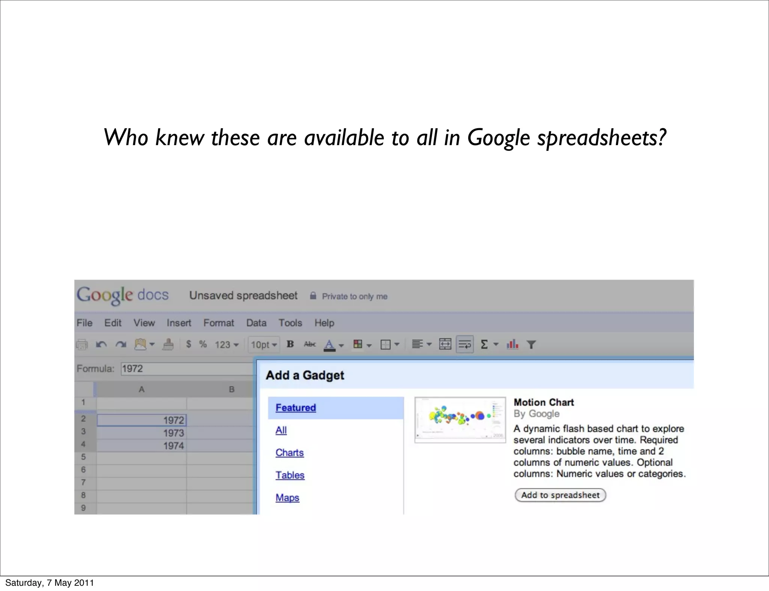Open the Help menu
Image resolution: width=769 pixels, height=591 pixels.
pos(324,323)
